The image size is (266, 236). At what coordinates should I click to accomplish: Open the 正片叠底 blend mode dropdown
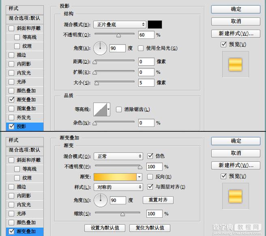120,25
